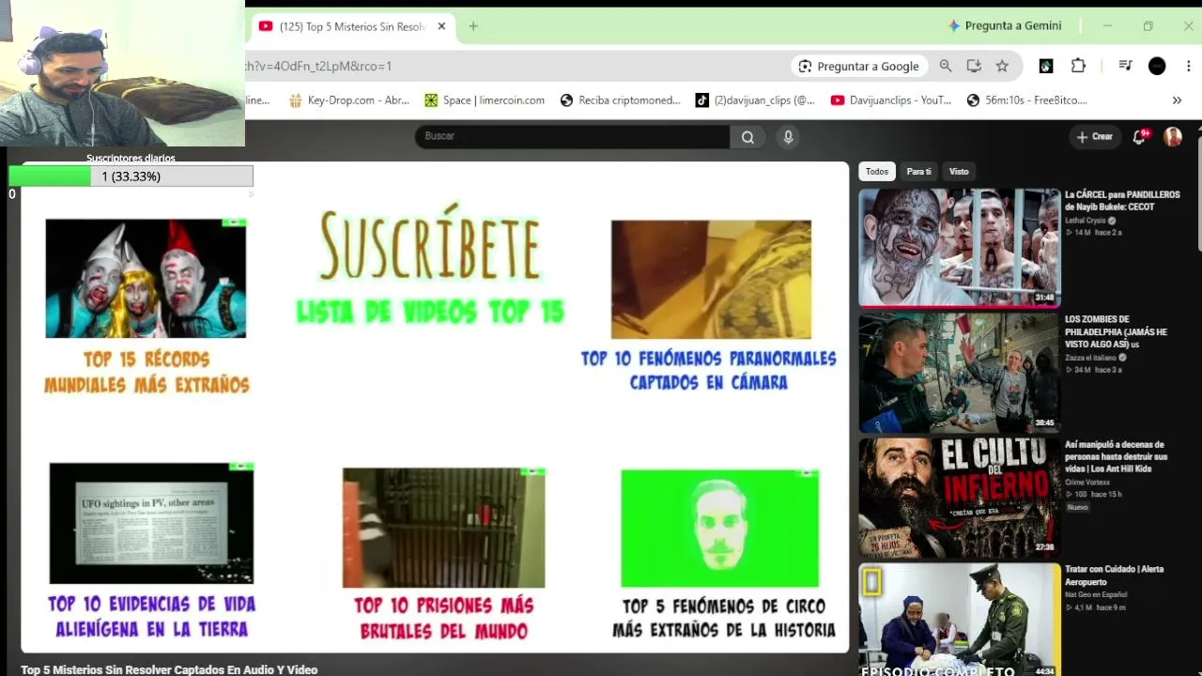The height and width of the screenshot is (676, 1202).
Task: Open the Prisiones Más Brutales thumbnail
Action: click(443, 528)
